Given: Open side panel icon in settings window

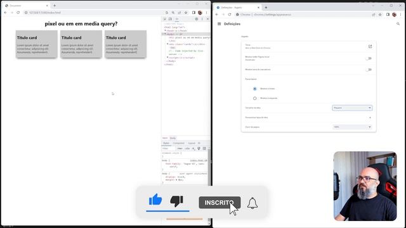Looking at the screenshot, I should (388, 15).
